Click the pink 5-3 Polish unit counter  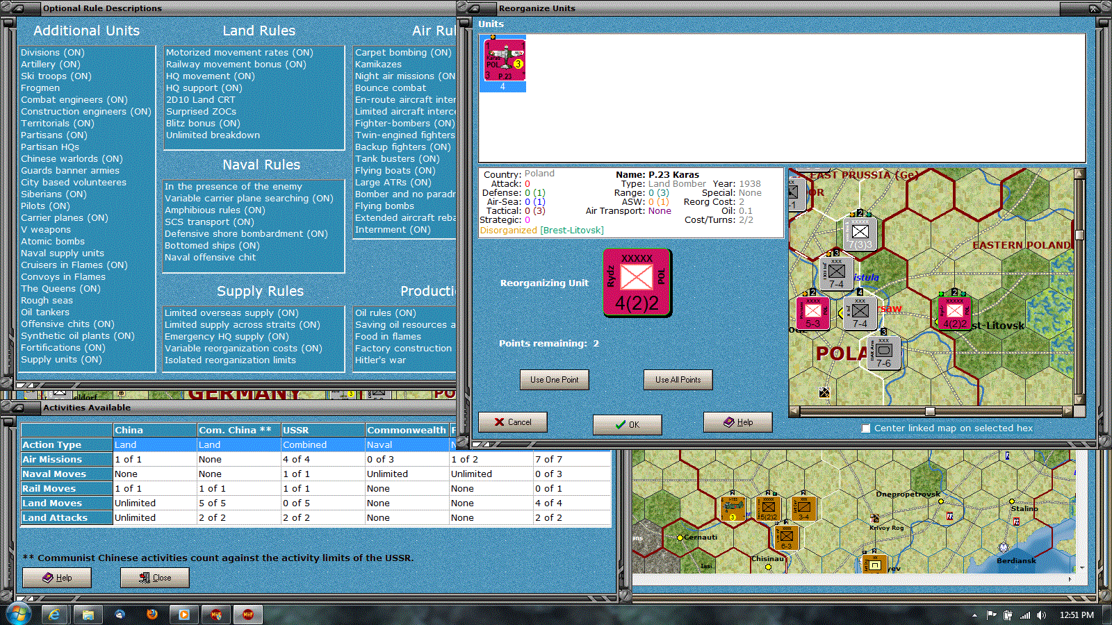[812, 312]
